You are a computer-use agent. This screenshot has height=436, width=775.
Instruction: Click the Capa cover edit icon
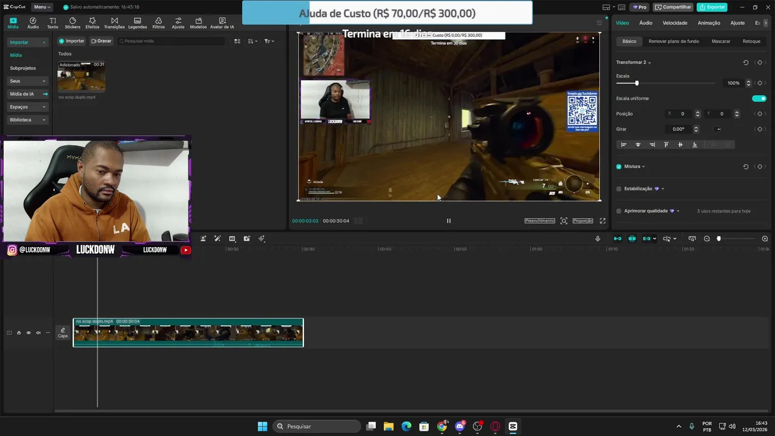pos(63,332)
